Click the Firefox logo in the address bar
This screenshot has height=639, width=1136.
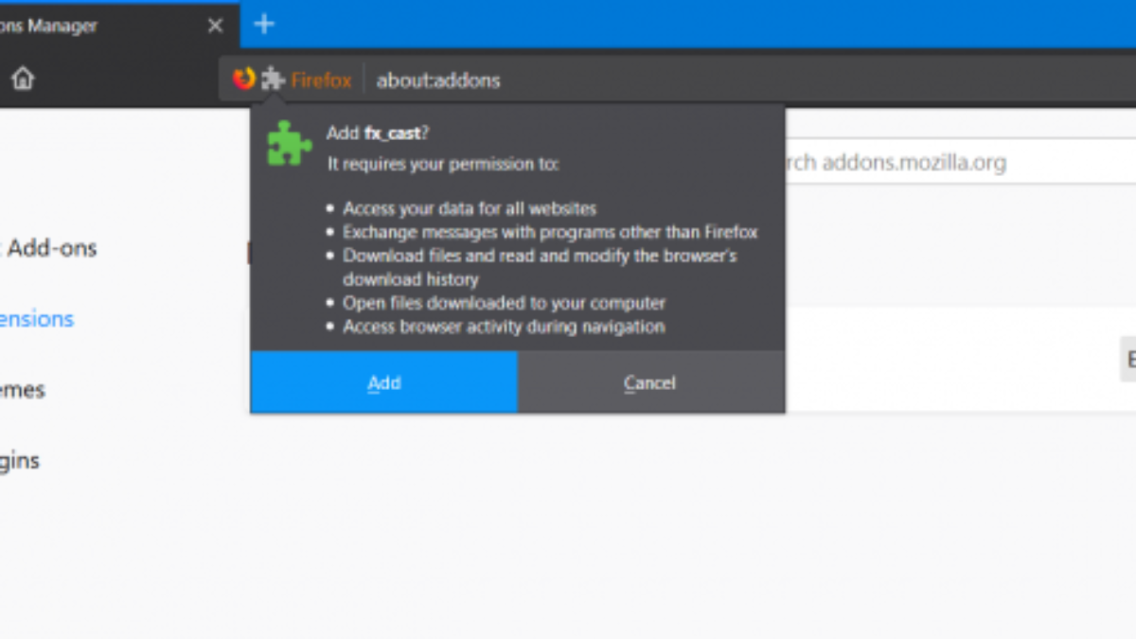click(x=244, y=80)
